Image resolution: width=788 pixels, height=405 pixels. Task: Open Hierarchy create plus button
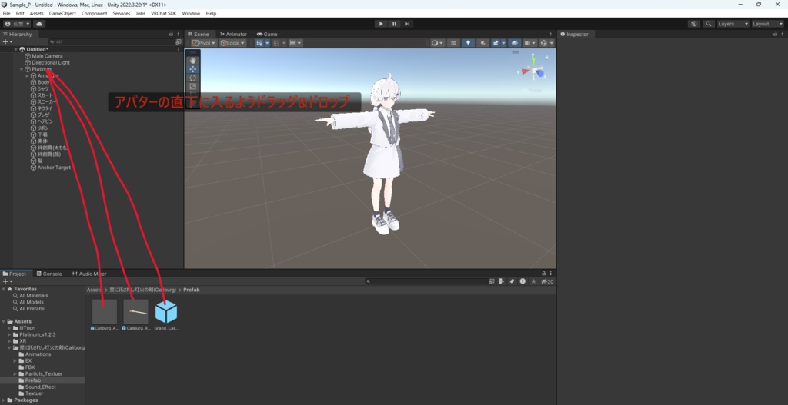pyautogui.click(x=6, y=42)
